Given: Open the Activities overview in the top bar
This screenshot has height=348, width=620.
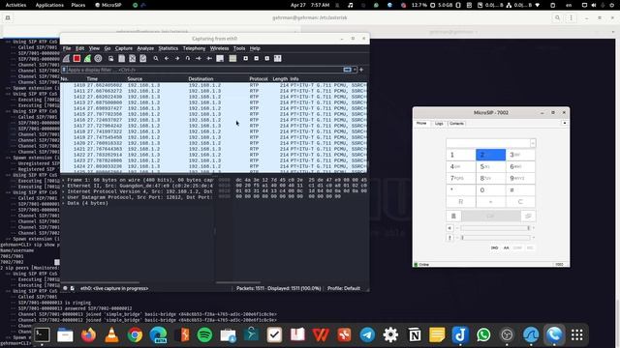Looking at the screenshot, I should point(15,5).
